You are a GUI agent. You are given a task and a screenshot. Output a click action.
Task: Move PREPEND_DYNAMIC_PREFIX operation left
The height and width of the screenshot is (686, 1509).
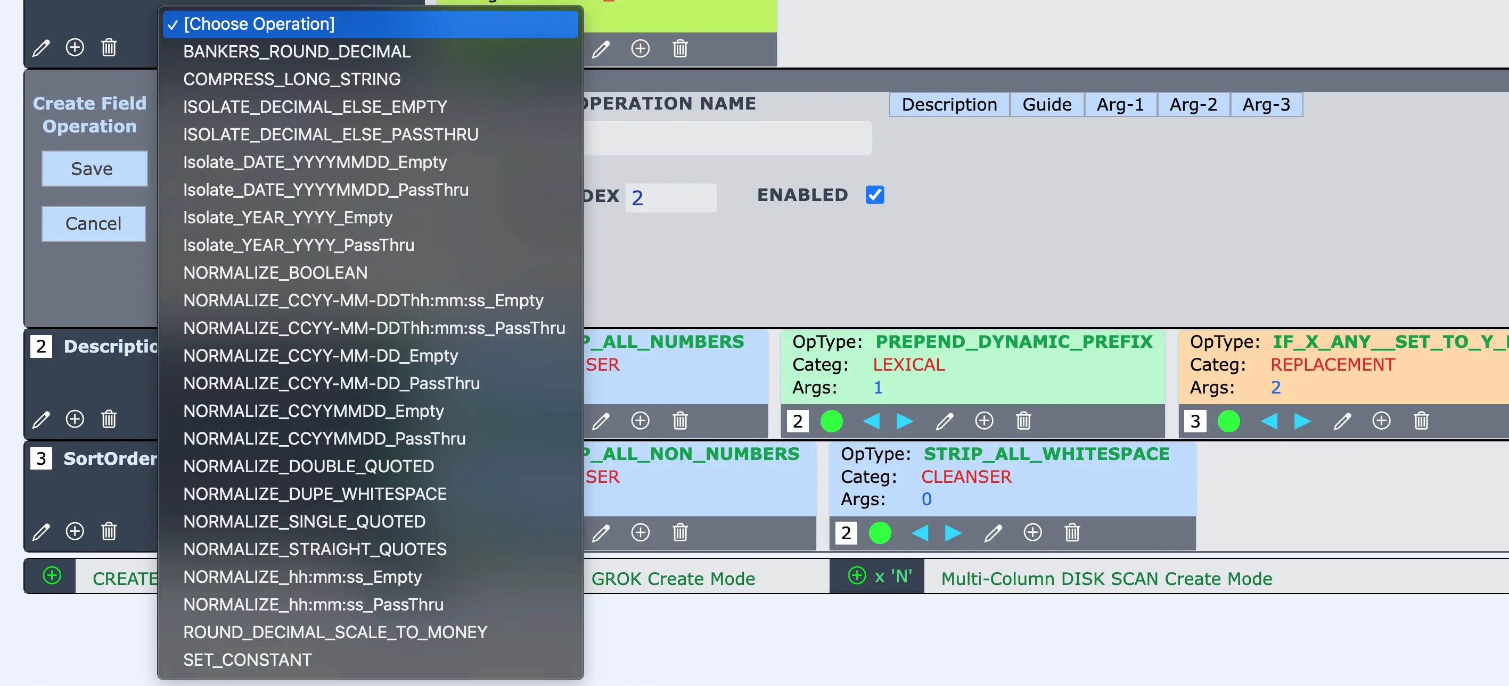[871, 421]
